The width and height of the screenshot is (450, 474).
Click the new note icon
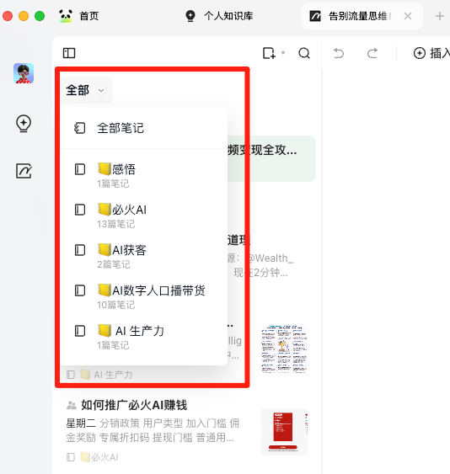(269, 53)
